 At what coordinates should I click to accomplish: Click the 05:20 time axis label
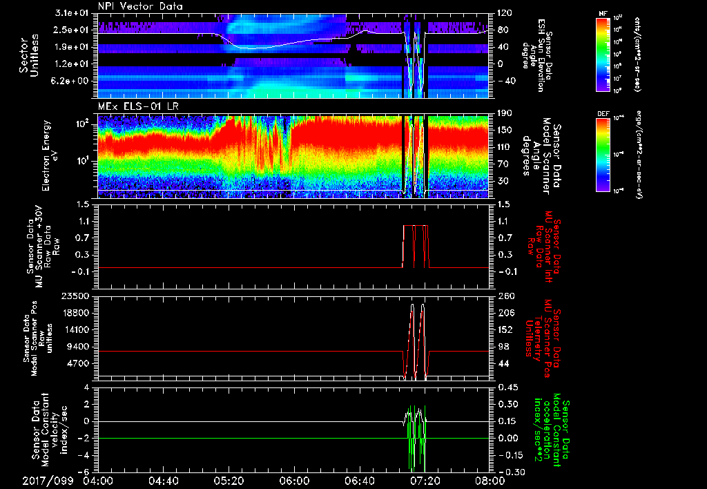coord(229,481)
